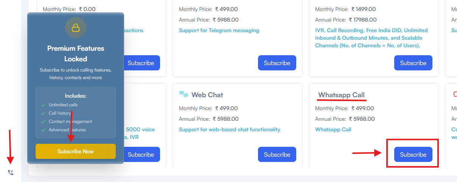
Task: Open Support for web-based chat functionality link
Action: [230, 129]
